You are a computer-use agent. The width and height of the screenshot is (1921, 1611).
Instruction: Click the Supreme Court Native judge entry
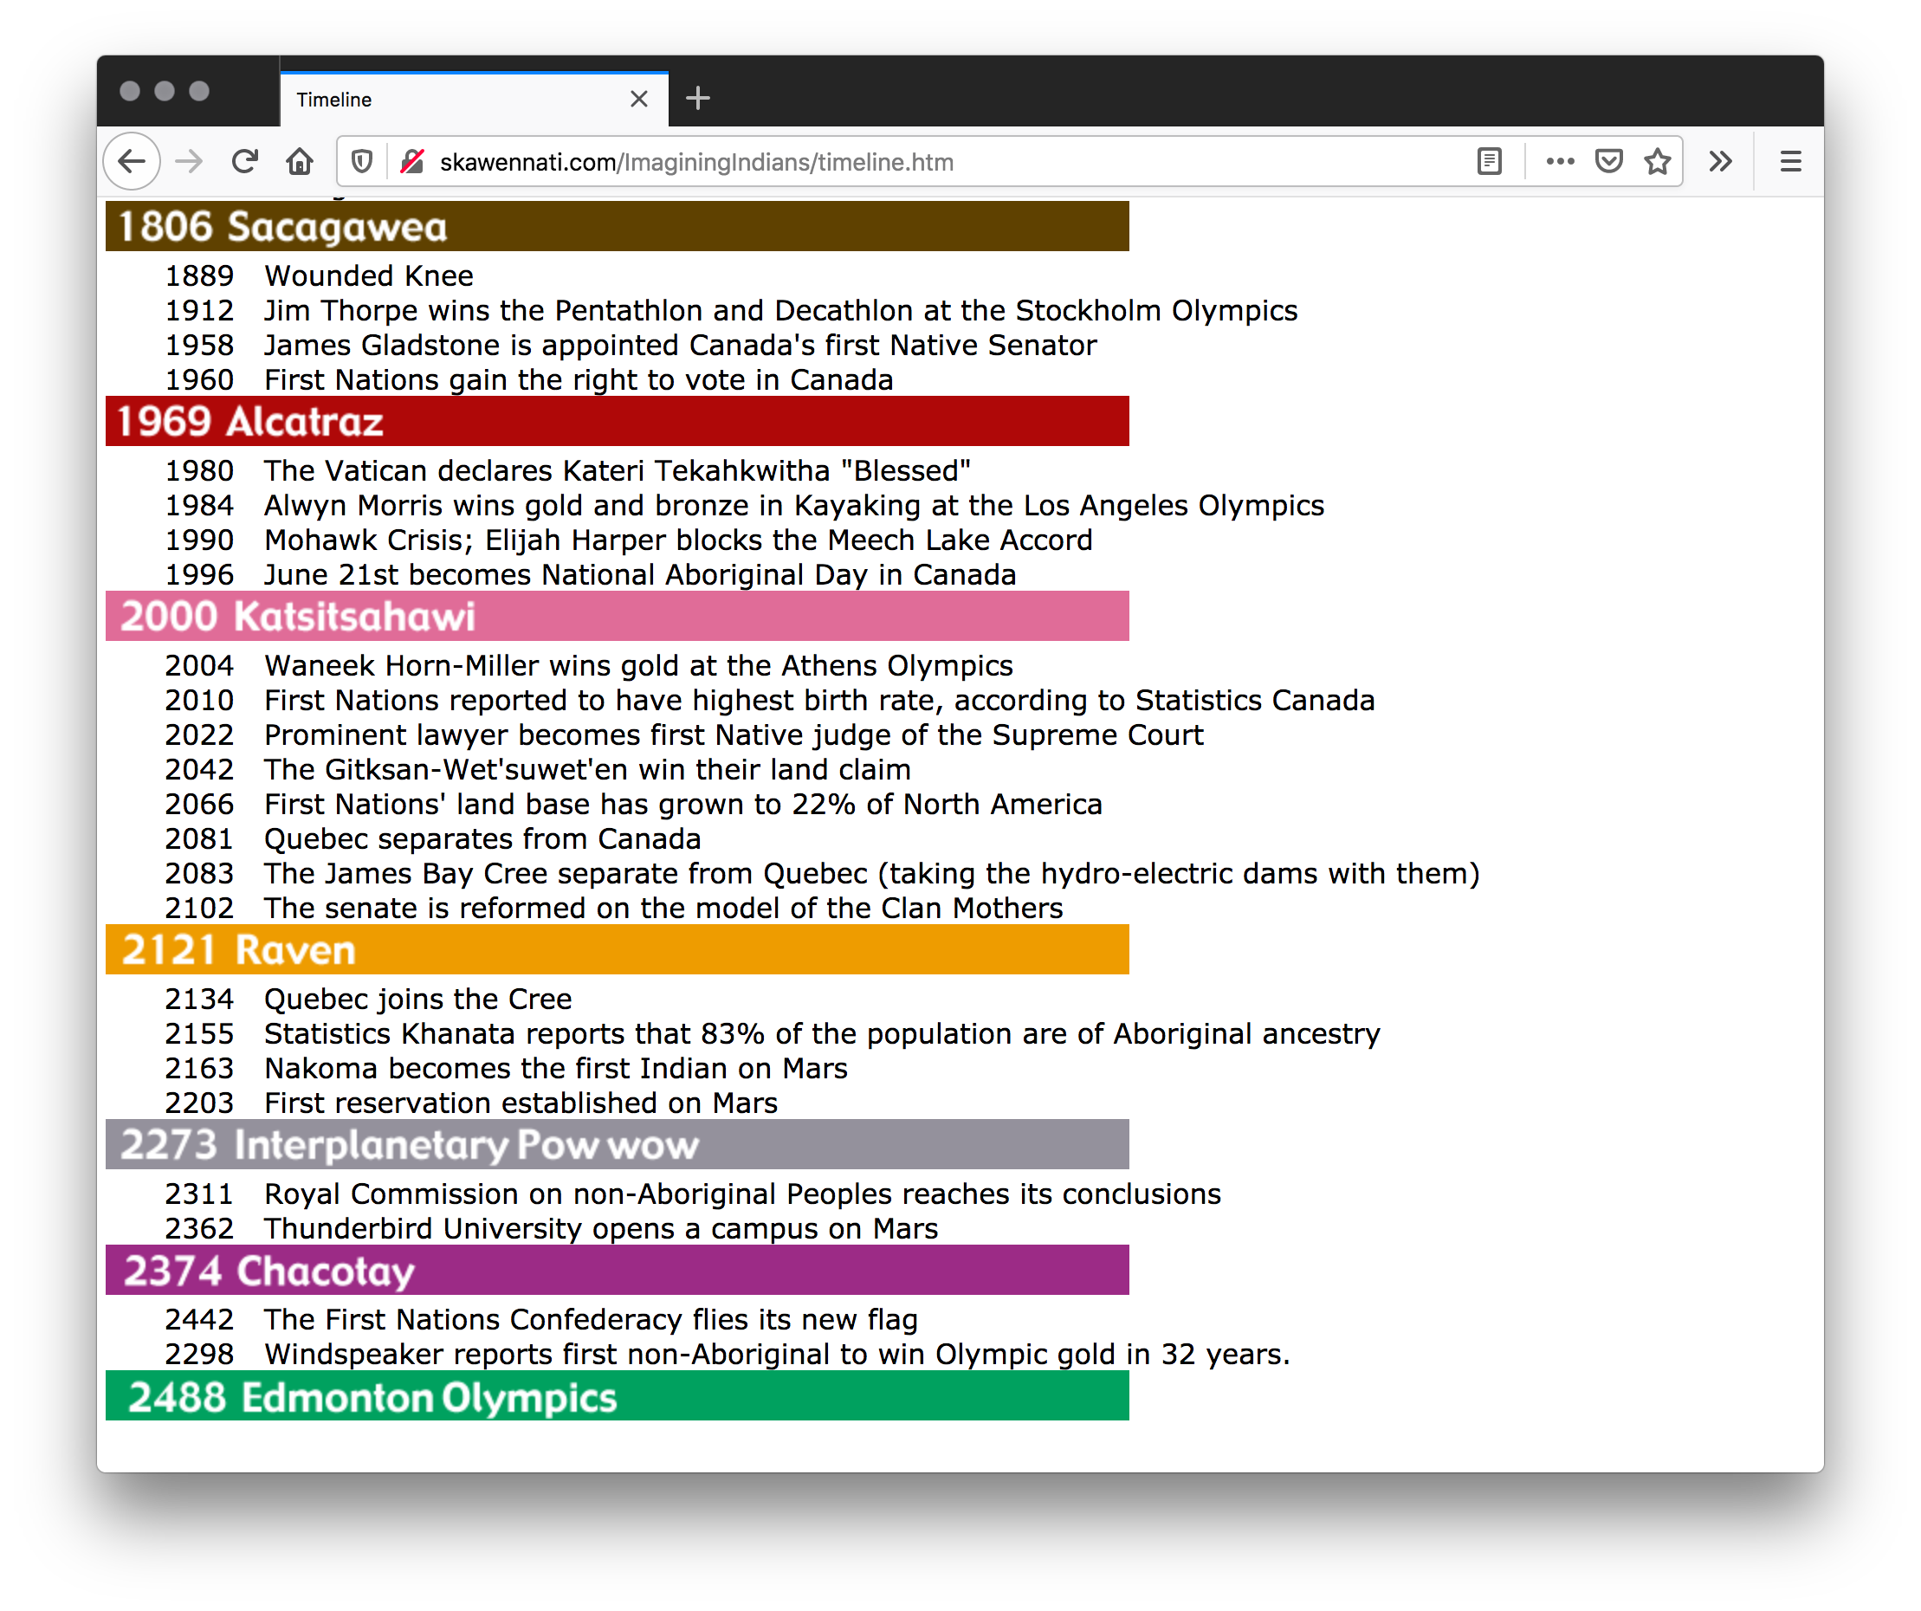pos(734,734)
